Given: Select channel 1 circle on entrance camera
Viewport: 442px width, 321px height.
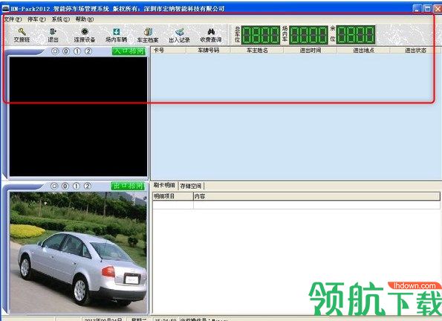Looking at the screenshot, I should point(77,51).
